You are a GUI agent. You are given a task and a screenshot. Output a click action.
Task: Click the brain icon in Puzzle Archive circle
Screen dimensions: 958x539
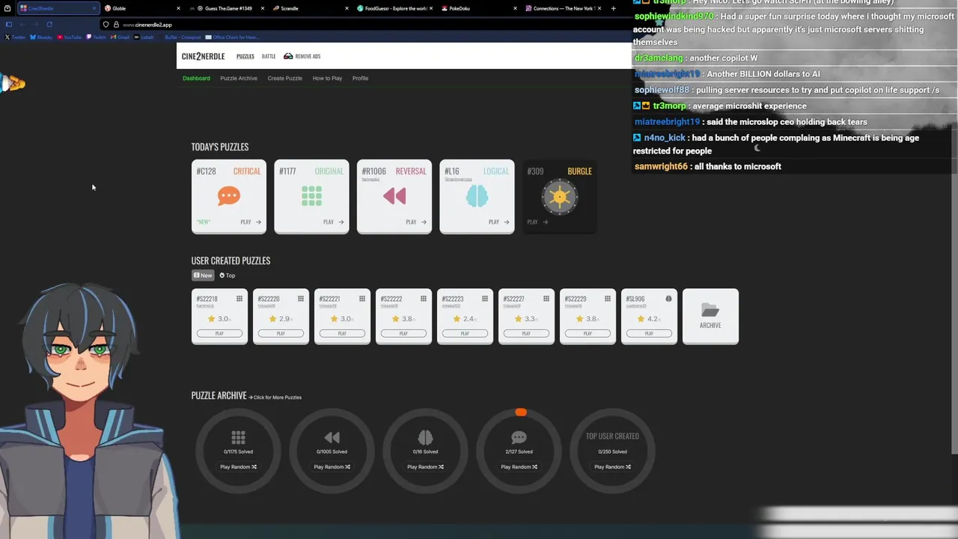425,437
